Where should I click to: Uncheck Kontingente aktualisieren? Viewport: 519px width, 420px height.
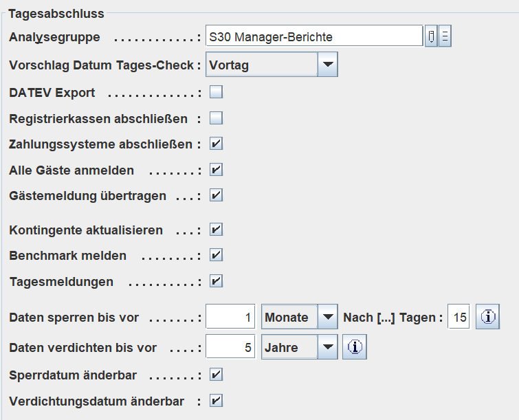click(x=217, y=230)
